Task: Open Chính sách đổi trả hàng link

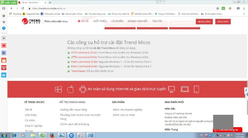Action: click(75, 124)
